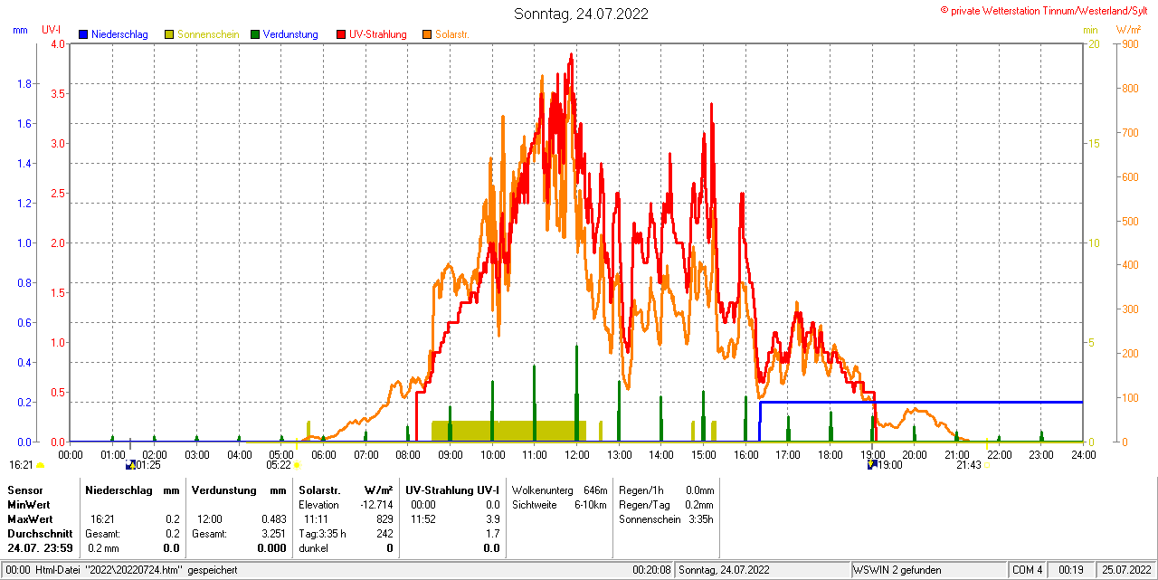Screen dimensions: 1158x580
Task: Click the chart title Sonntag, 24.07.2022
Action: coord(581,14)
